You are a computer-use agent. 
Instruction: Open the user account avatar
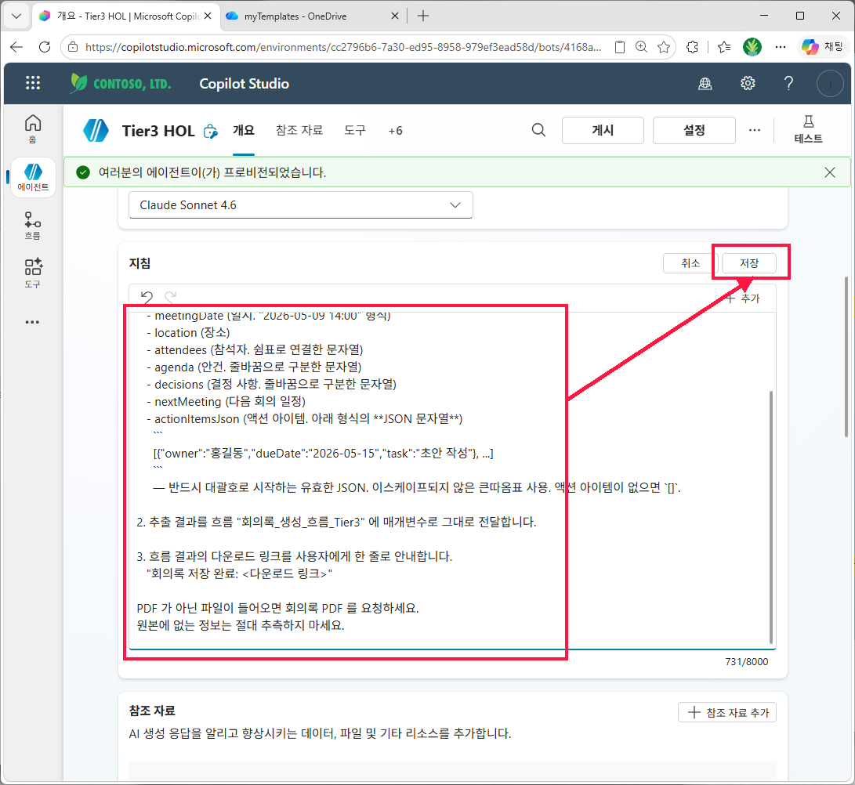click(830, 83)
